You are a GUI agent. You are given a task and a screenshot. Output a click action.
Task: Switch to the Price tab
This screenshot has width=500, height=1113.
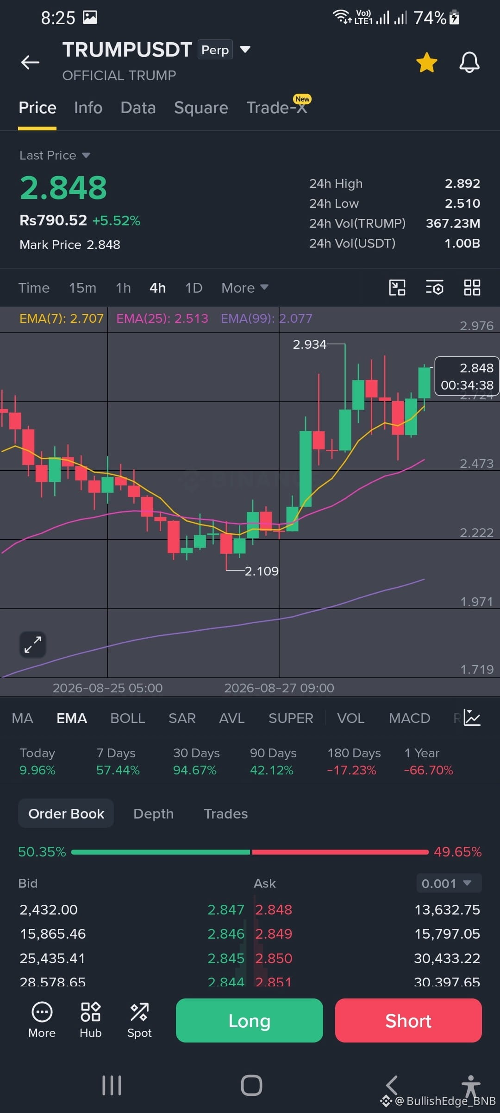(37, 108)
